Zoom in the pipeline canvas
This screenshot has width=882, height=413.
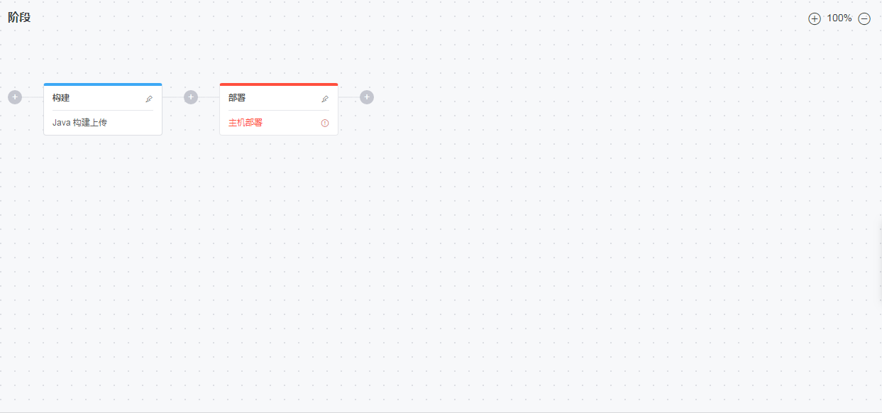point(815,19)
